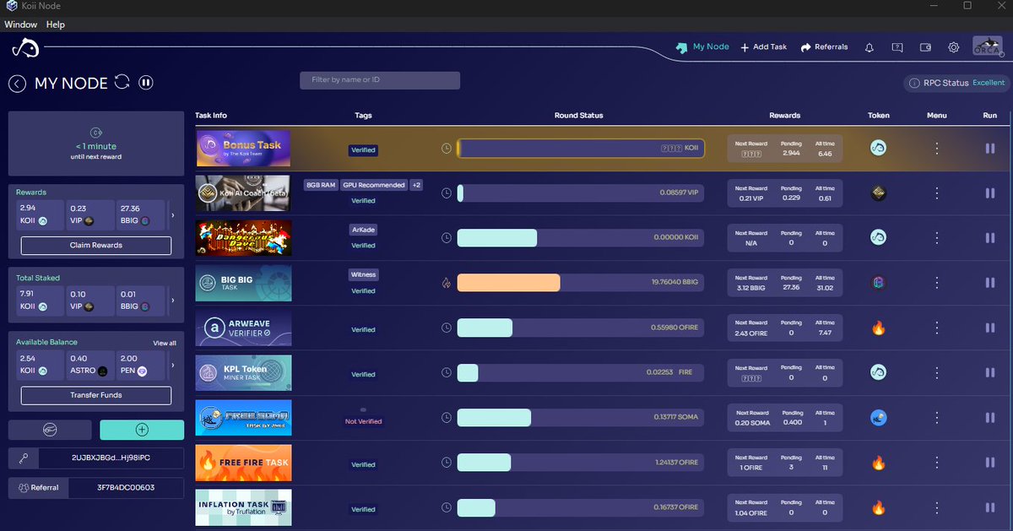Expand the +2 tags on Koii AI Coach
The image size is (1013, 531).
pos(416,185)
